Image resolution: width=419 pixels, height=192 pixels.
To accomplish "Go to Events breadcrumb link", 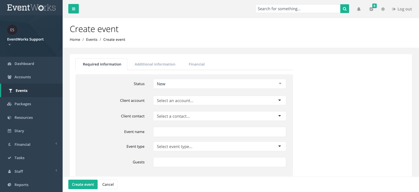I will tap(92, 40).
